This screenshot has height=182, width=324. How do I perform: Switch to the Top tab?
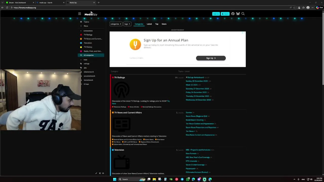click(157, 24)
